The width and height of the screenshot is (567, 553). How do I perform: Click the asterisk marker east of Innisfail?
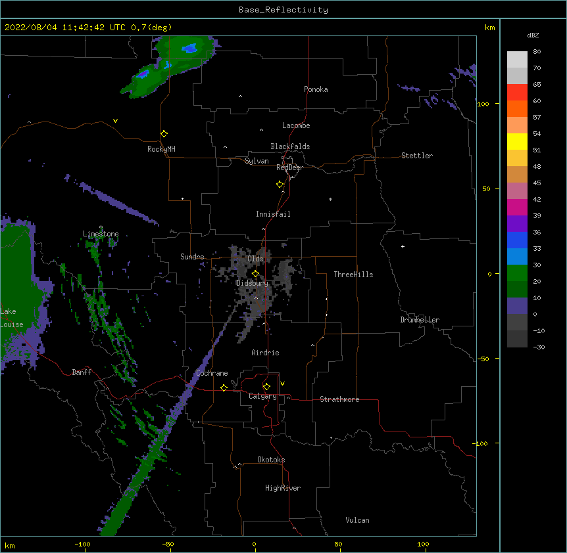pyautogui.click(x=330, y=200)
